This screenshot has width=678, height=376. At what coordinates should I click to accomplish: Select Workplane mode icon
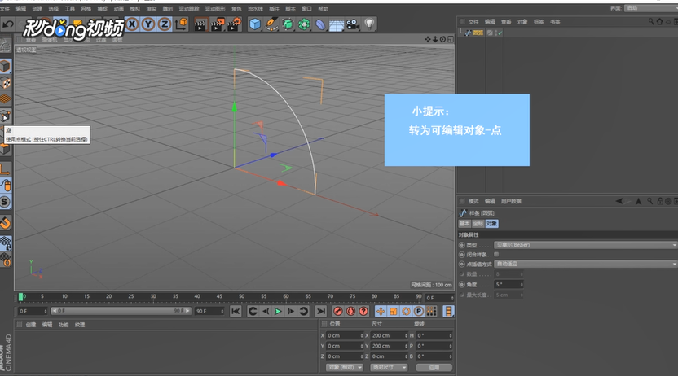[5, 98]
